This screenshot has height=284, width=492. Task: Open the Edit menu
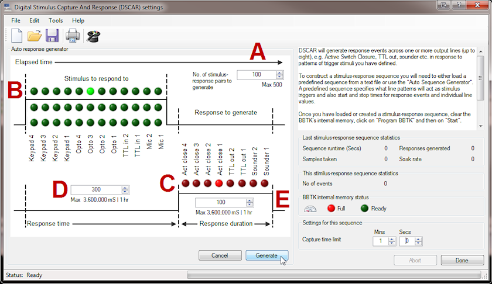coord(35,20)
